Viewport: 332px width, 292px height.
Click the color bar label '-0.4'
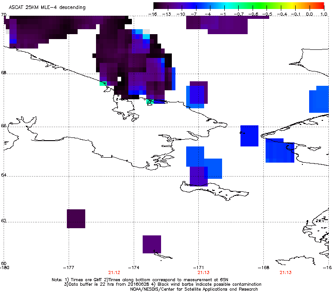282,14
